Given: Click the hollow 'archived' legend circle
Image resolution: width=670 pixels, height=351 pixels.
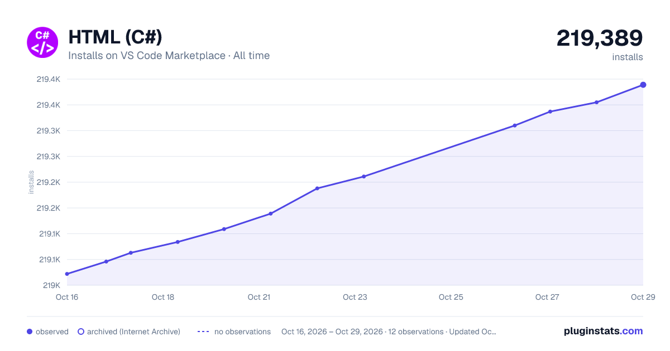Looking at the screenshot, I should [x=81, y=331].
